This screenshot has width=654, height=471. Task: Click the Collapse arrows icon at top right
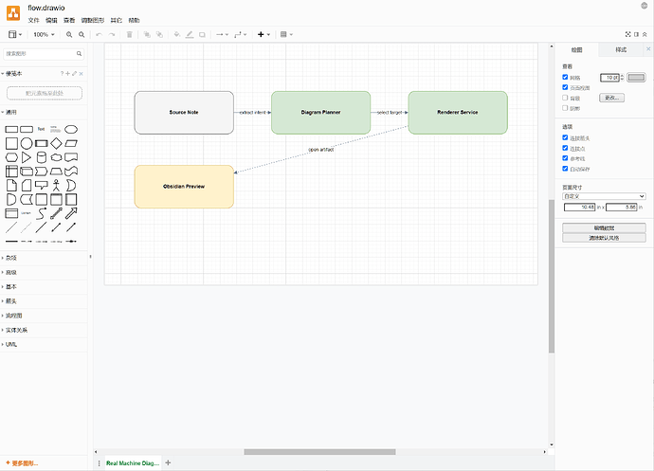(645, 35)
